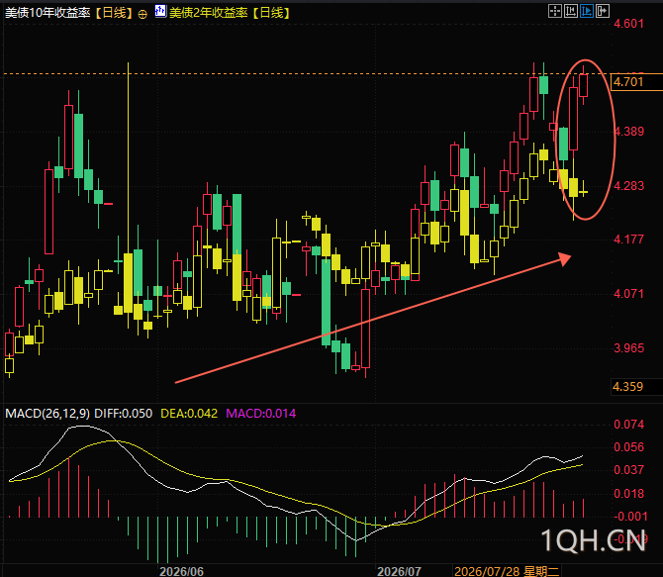Click the 0.056 MACD axis value
The image size is (663, 577).
click(x=628, y=447)
